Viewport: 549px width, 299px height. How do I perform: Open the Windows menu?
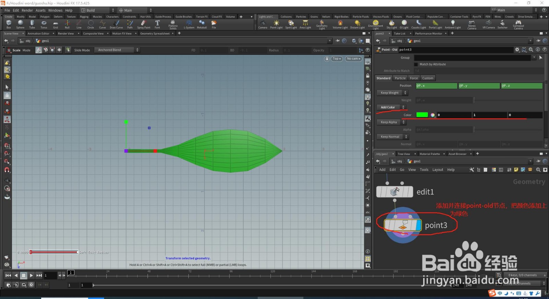coord(55,10)
